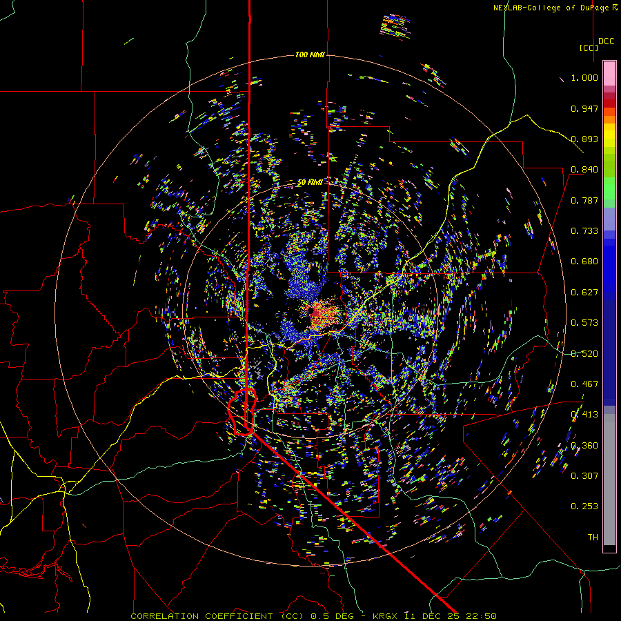Select the 0.253 scale value
The width and height of the screenshot is (621, 621).
(584, 506)
